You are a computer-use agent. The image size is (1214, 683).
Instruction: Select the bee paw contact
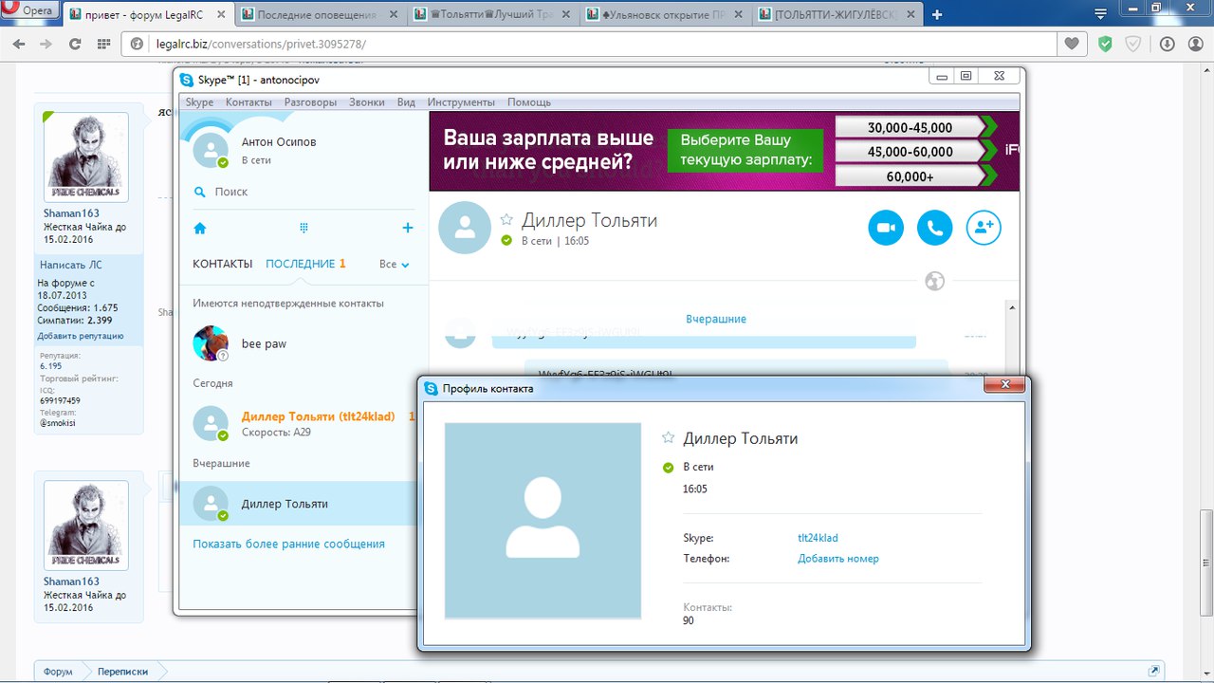[303, 343]
